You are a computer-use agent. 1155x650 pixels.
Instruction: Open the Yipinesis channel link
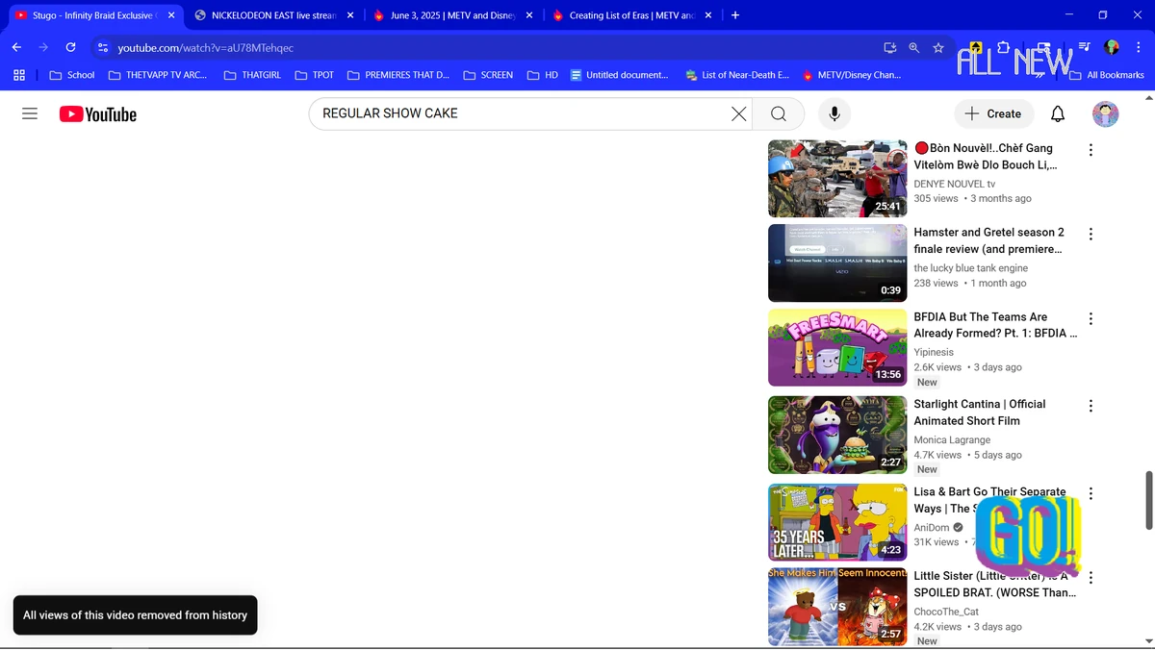click(933, 352)
